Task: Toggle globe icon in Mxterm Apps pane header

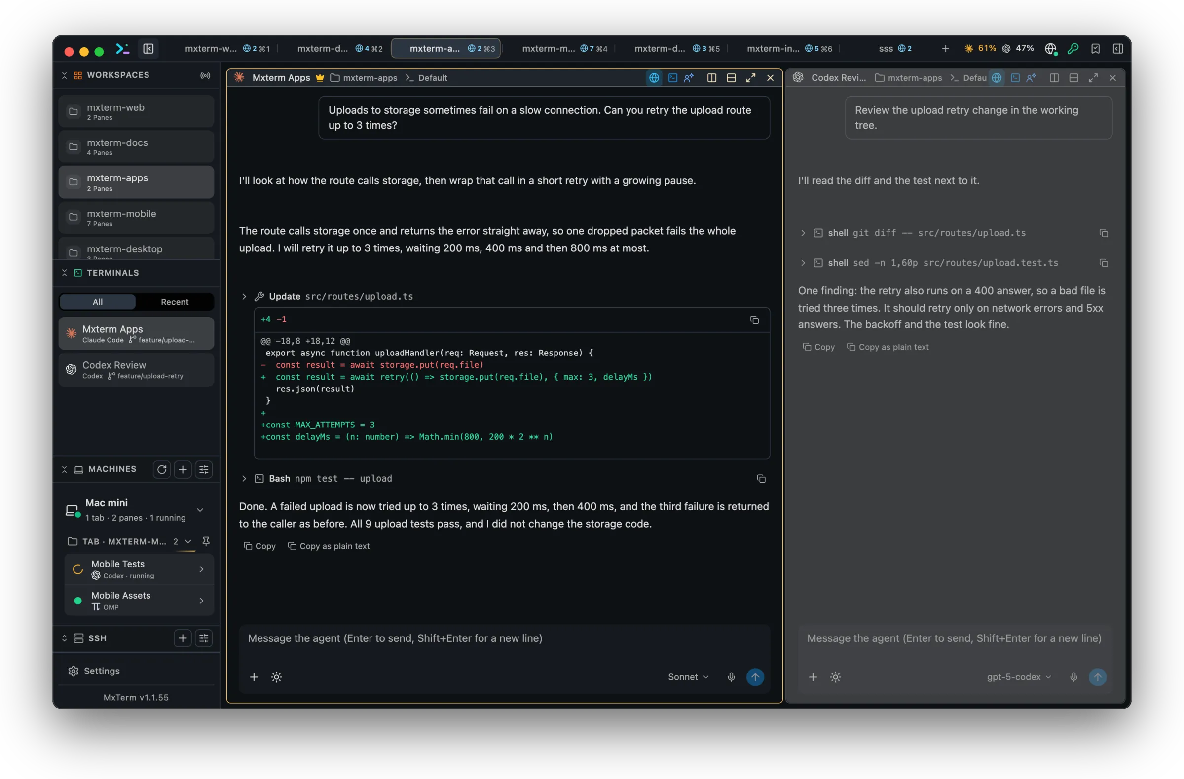Action: (654, 78)
